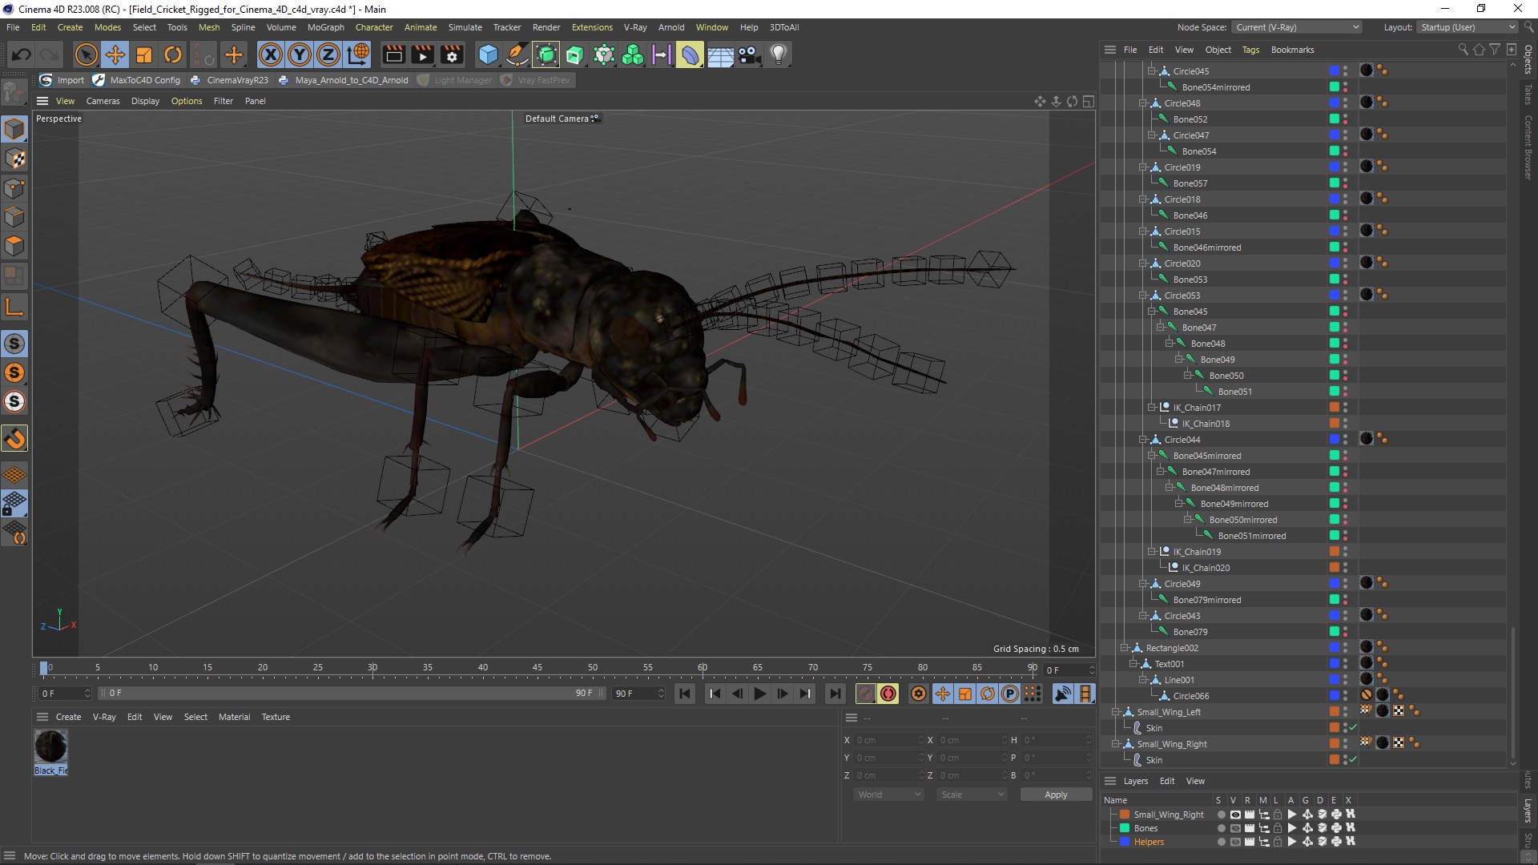Toggle viewport maximize icon
Viewport: 1538px width, 865px height.
pos(1088,101)
